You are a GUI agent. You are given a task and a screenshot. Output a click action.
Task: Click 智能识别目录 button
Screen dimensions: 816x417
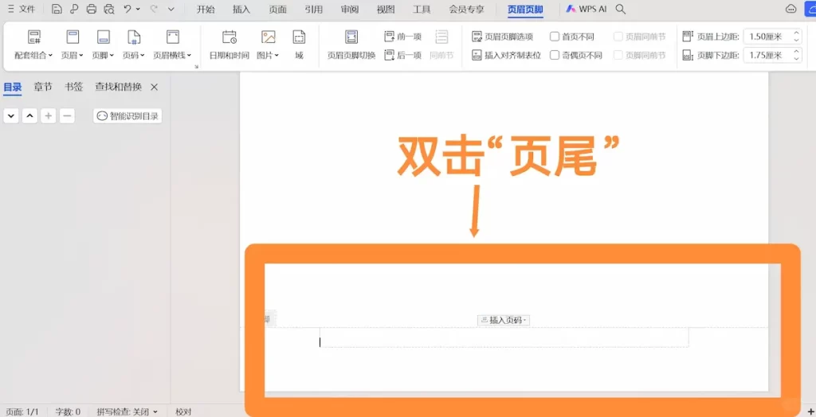coord(127,116)
